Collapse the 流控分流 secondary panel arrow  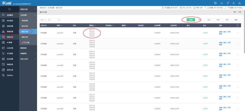pos(35,9)
